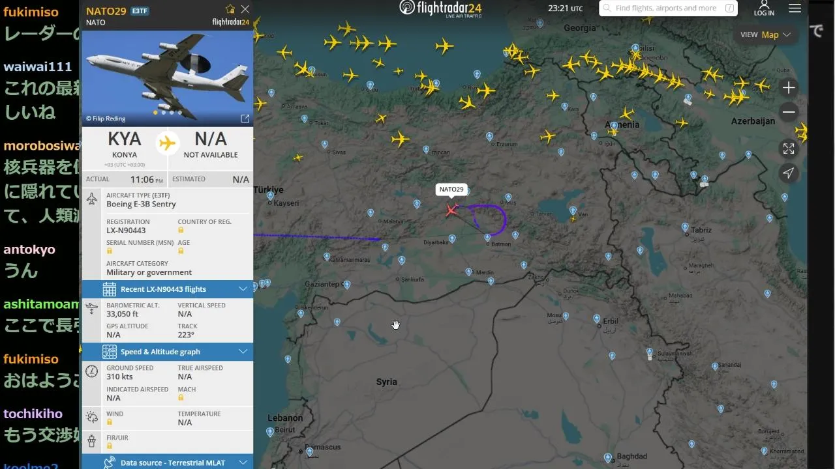Open the LOG IN account icon
Viewport: 835px width, 469px height.
click(764, 8)
